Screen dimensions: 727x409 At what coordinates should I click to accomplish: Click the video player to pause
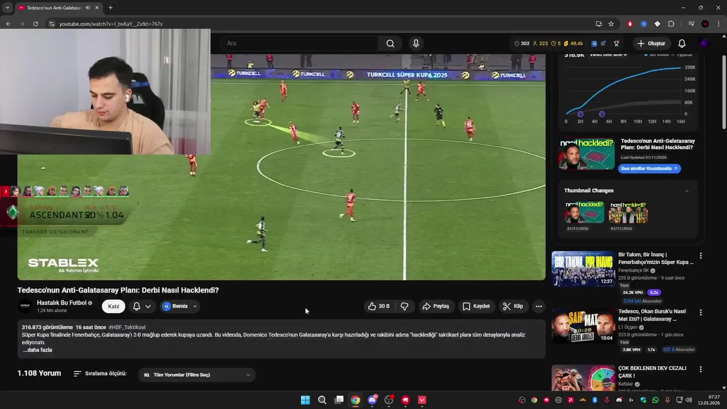click(281, 168)
